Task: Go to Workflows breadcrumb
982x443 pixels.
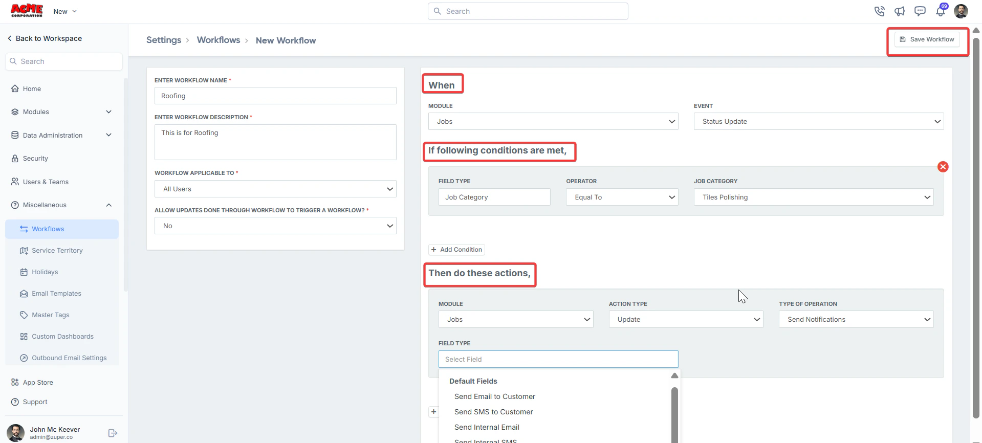Action: point(219,40)
